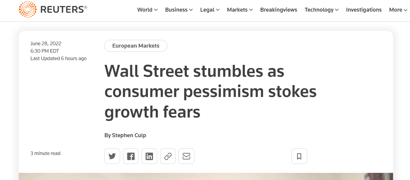Expand the Business menu dropdown
Viewport: 410px width, 180px height.
click(x=179, y=10)
